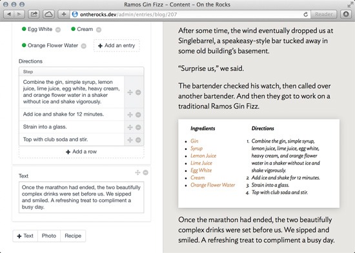Open the Egg White link in preview
The width and height of the screenshot is (355, 253).
[201, 170]
